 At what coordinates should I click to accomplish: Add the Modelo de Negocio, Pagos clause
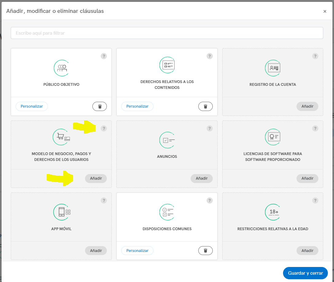tap(96, 178)
